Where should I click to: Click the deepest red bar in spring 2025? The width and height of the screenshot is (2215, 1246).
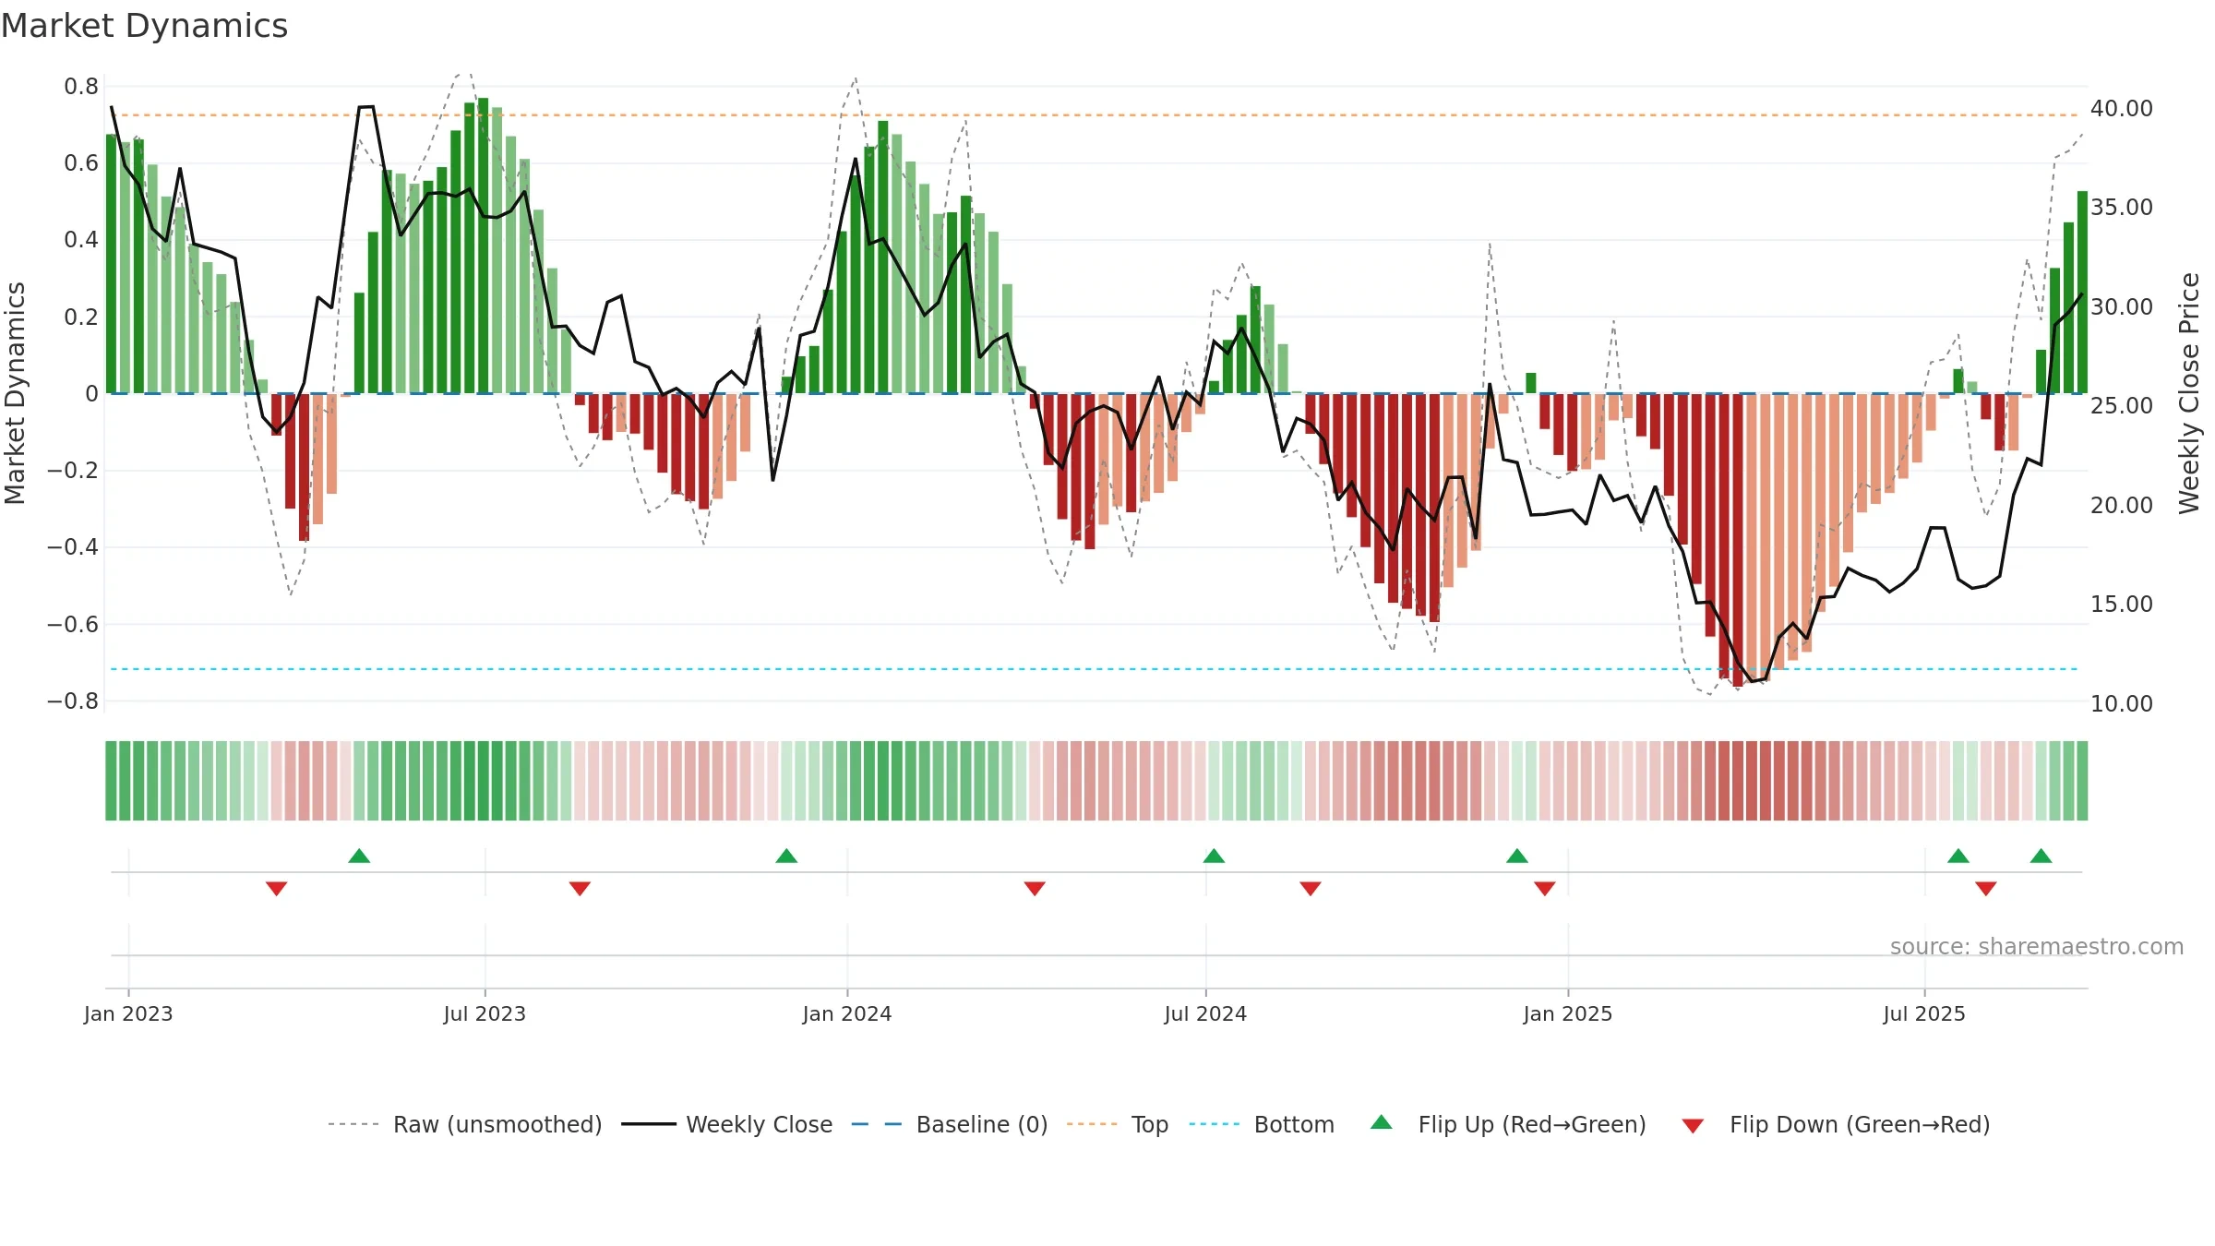coord(1738,540)
